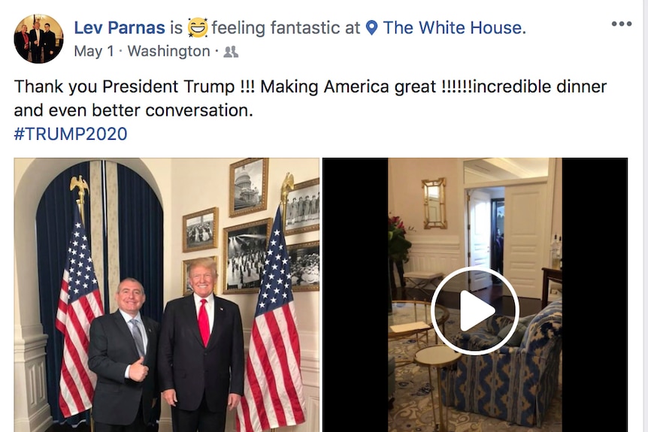Click the "feeling fantastic at" status text
This screenshot has height=432, width=648.
(286, 28)
